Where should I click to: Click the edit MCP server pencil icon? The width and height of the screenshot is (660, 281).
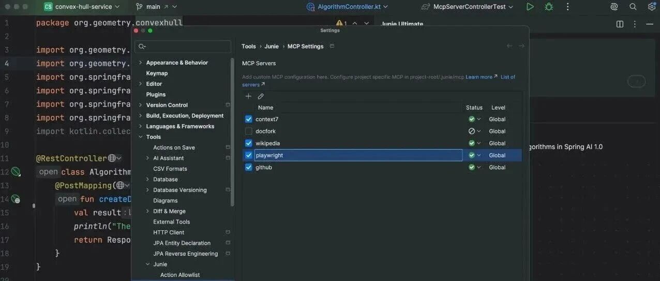261,96
